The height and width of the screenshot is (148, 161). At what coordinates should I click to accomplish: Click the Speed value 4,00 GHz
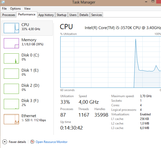[x=89, y=102]
